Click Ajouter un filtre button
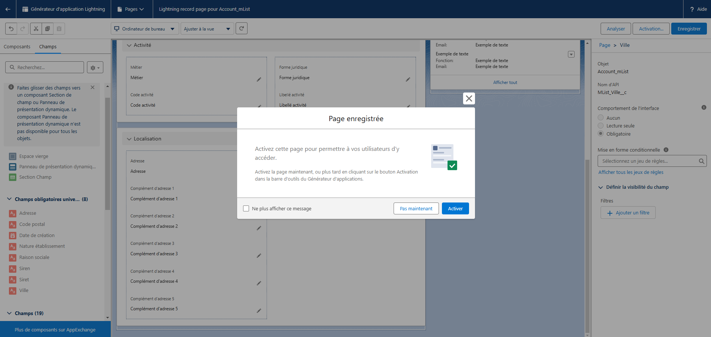This screenshot has height=337, width=711. click(628, 213)
